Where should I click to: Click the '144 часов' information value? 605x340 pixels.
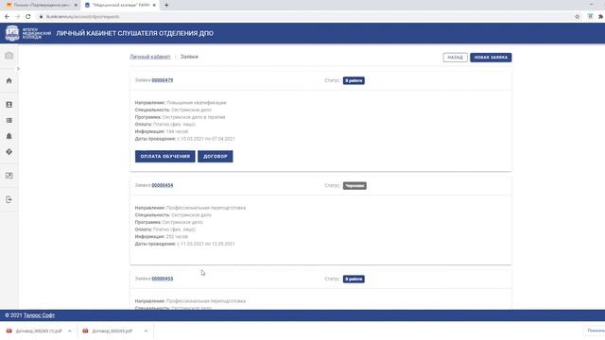click(177, 131)
